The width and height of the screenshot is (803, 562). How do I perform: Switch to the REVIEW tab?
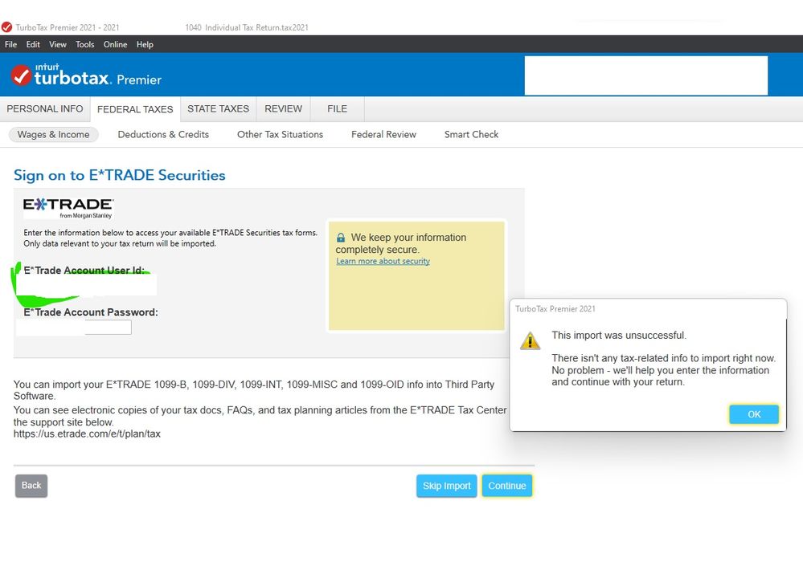coord(283,109)
